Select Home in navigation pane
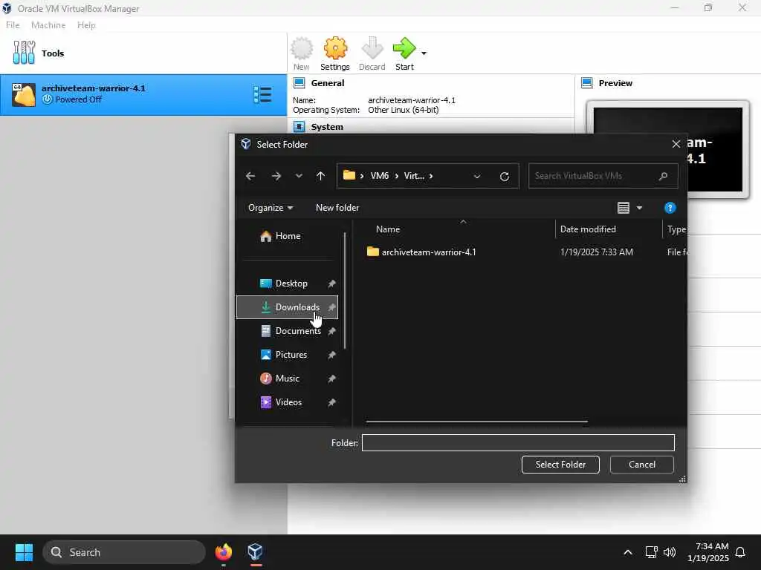Viewport: 761px width, 570px height. click(x=288, y=236)
